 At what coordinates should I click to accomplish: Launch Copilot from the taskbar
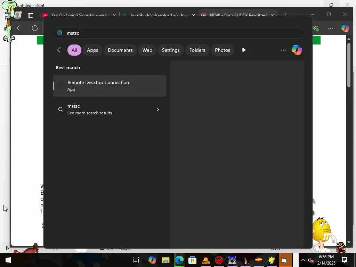point(152,260)
